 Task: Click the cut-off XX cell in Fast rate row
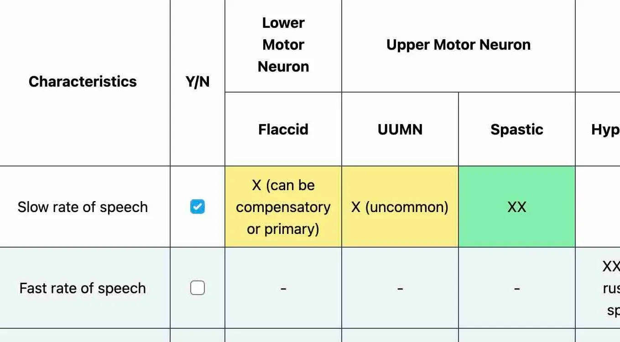pos(598,288)
